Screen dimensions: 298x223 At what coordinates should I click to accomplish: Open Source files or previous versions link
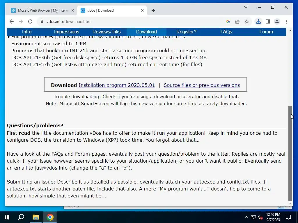(202, 85)
